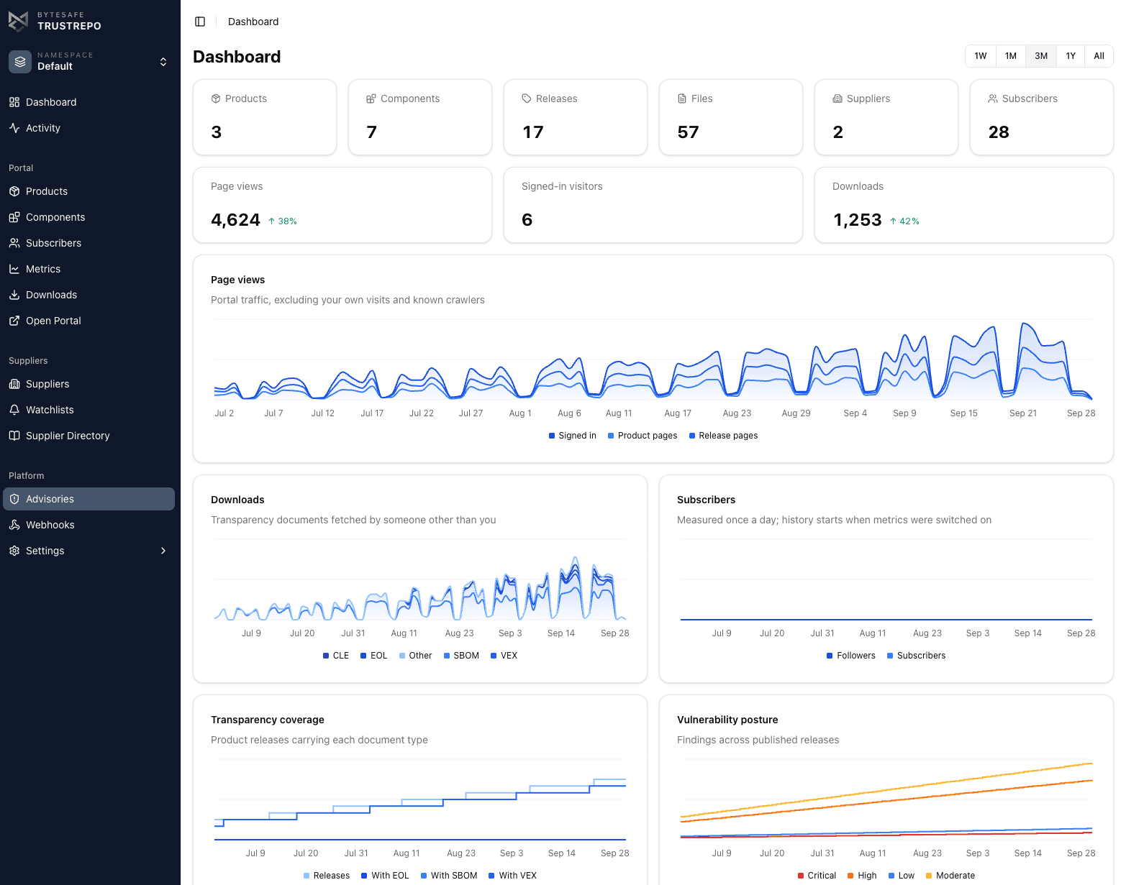Toggle the Product pages legend series
This screenshot has width=1126, height=885.
(643, 436)
